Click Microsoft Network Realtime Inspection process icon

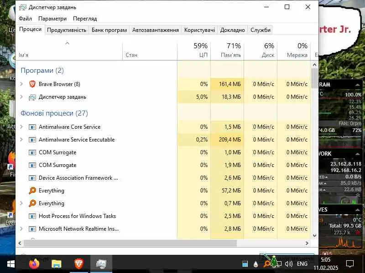[32, 229]
